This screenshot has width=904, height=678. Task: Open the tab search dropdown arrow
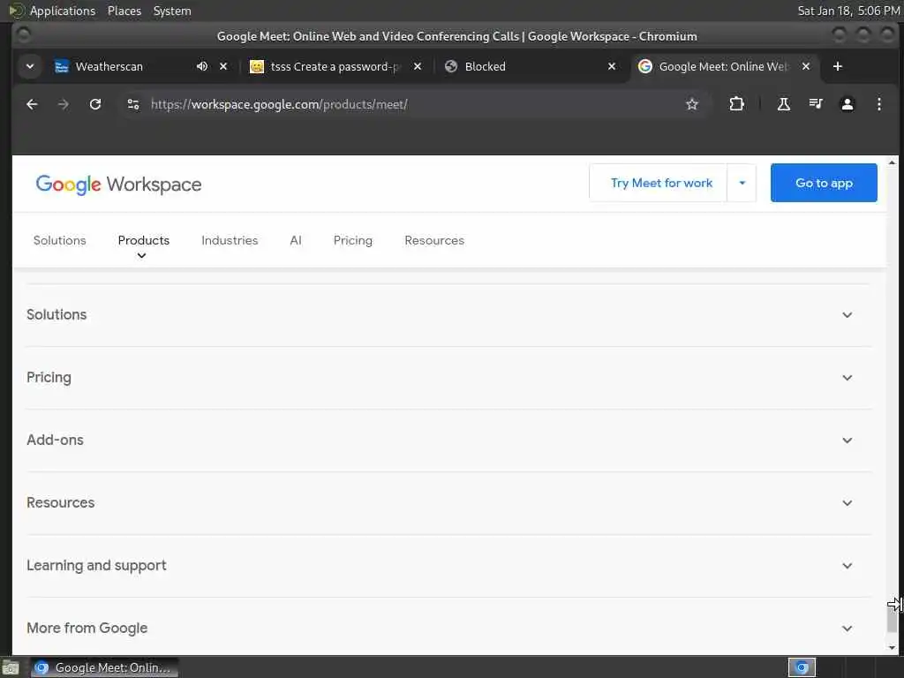30,66
